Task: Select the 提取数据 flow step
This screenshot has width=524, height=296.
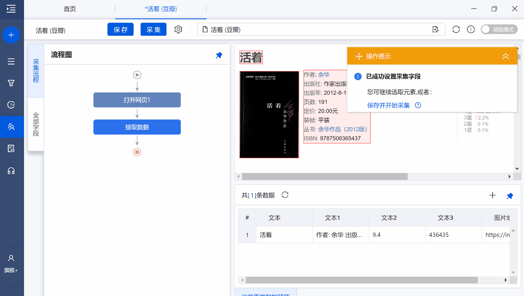Action: 137,127
